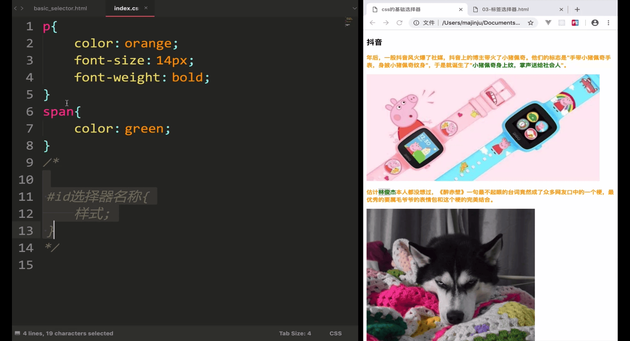Click line number 13 in gutter
The height and width of the screenshot is (341, 630).
tap(26, 231)
